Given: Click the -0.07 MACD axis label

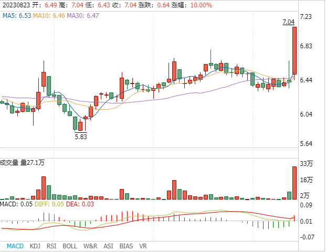Looking at the screenshot, I should click(307, 237).
